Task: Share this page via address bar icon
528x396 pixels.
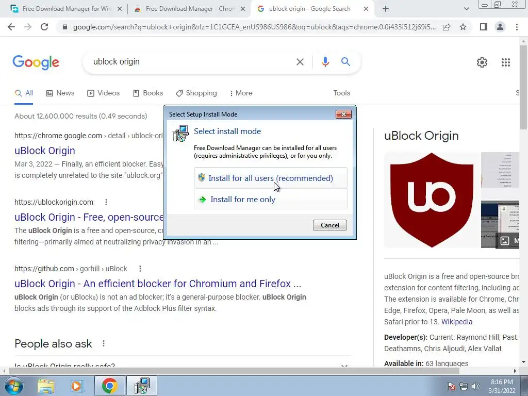Action: point(447,27)
